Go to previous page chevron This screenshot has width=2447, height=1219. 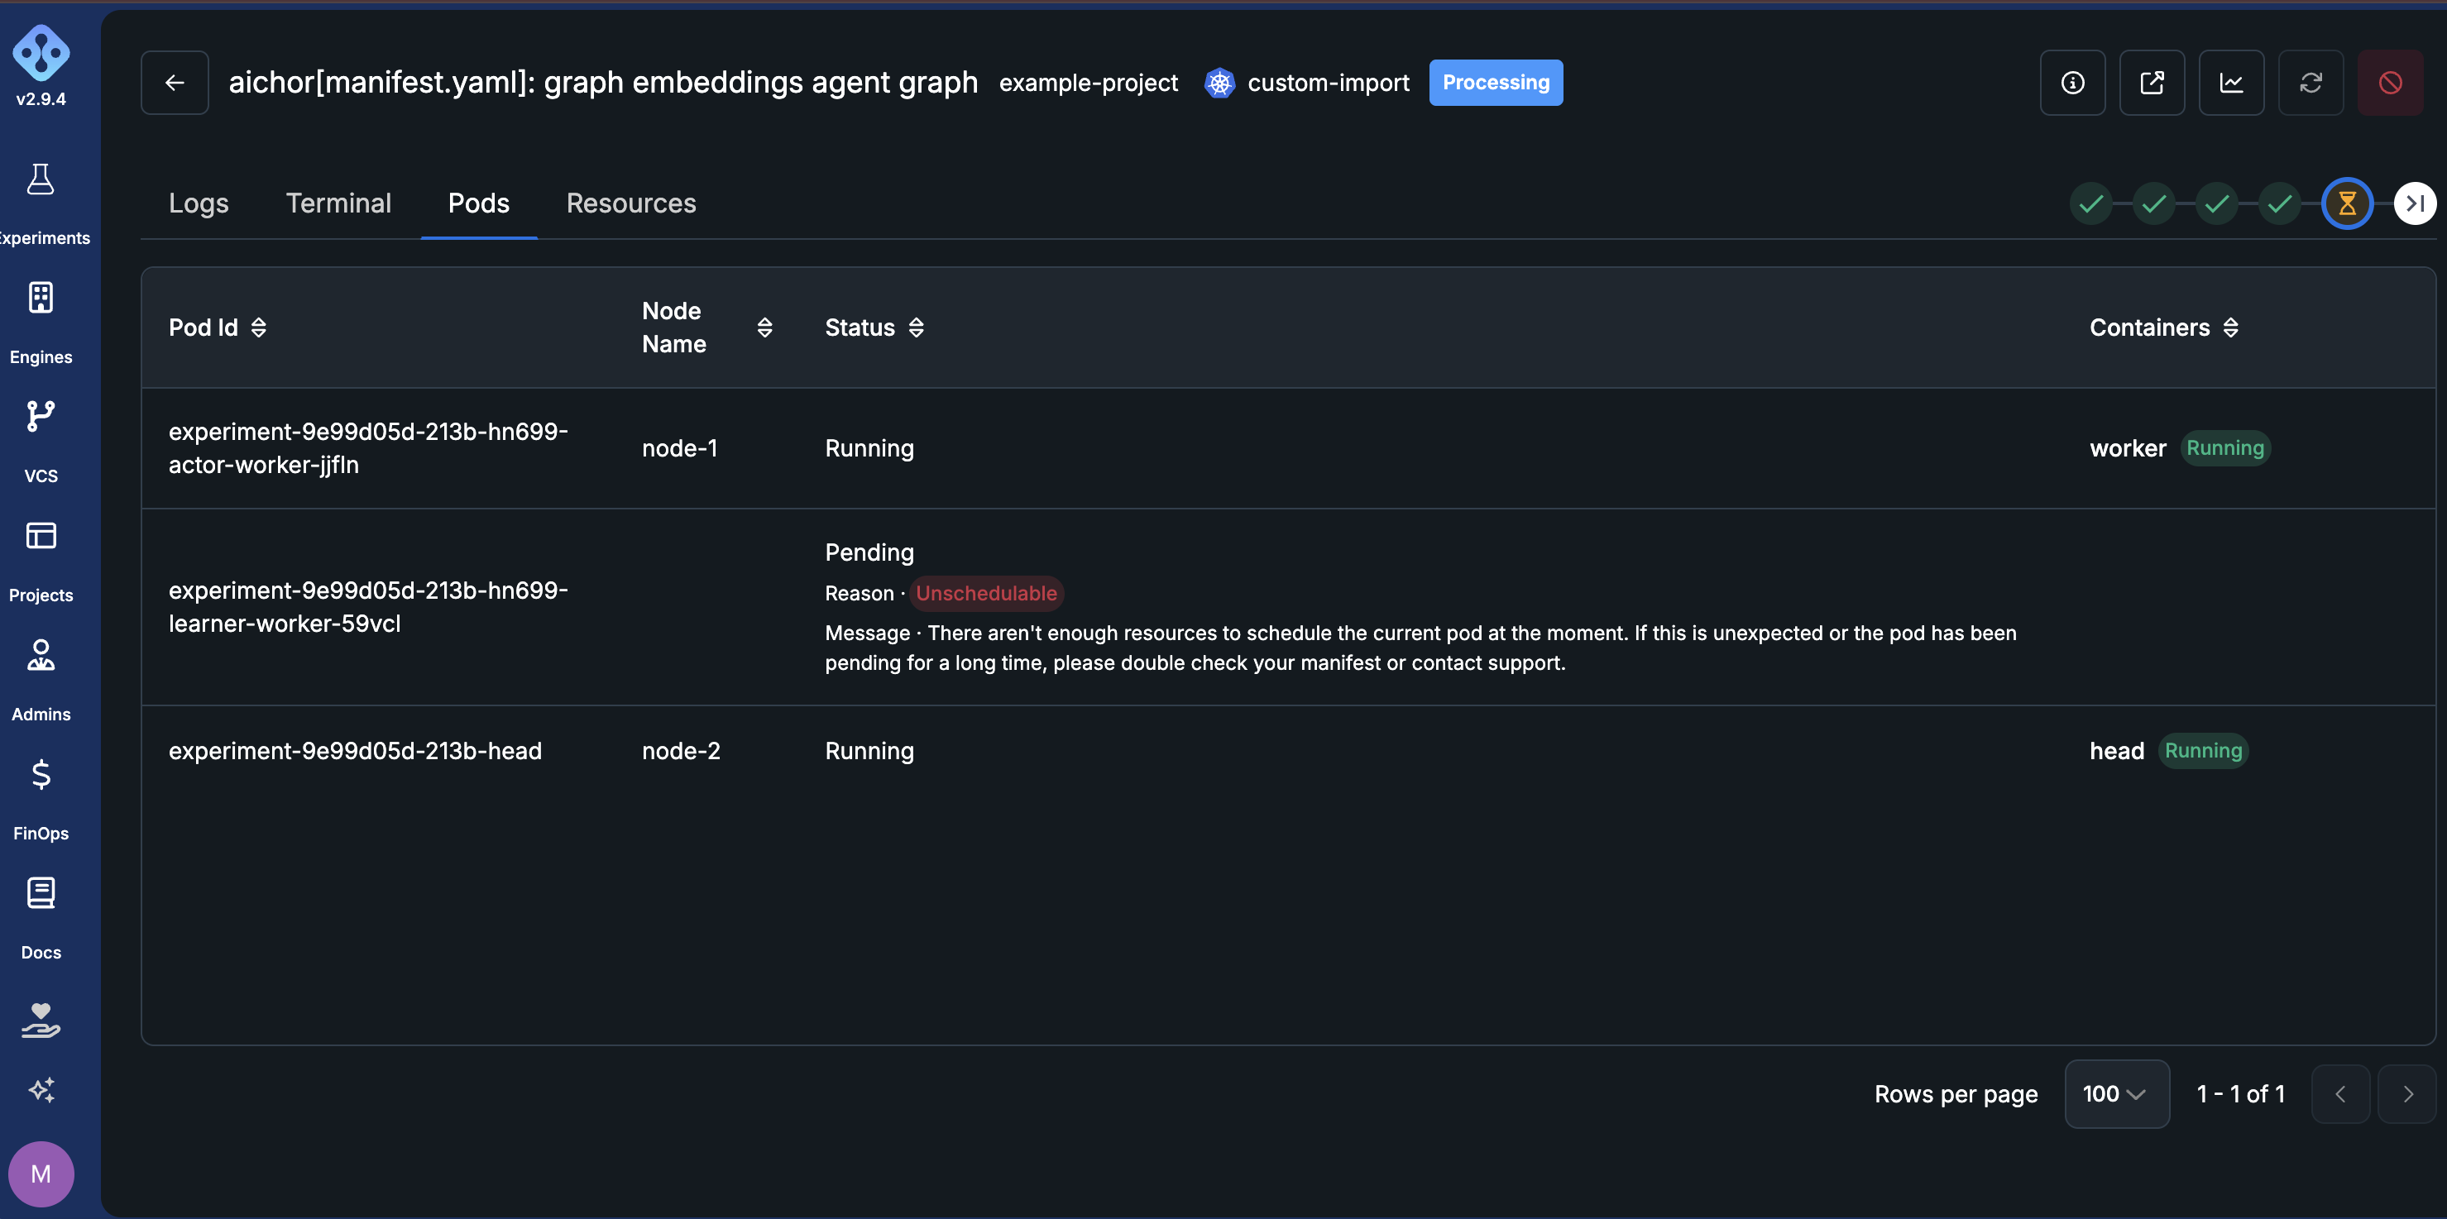tap(2340, 1093)
